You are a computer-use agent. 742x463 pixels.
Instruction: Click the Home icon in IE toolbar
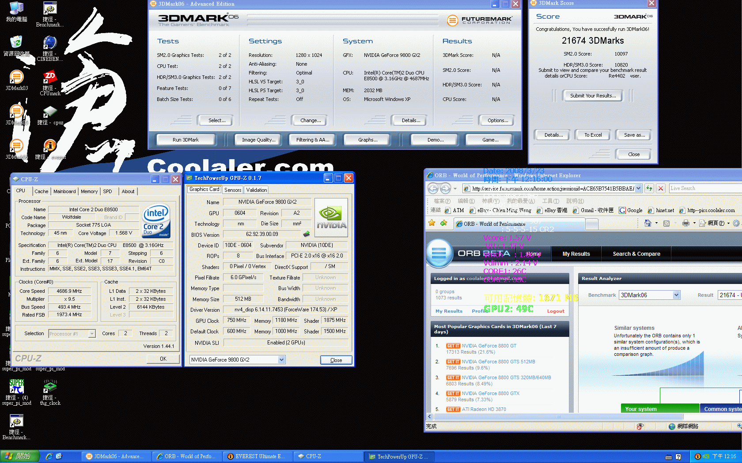click(x=647, y=223)
